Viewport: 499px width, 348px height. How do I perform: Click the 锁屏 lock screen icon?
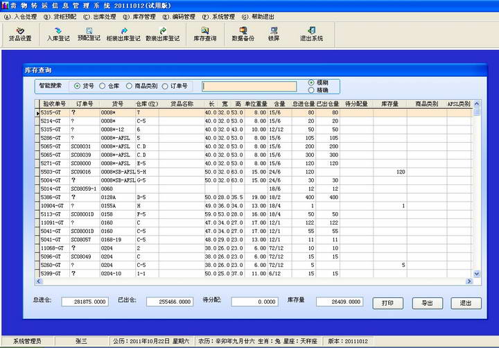pos(274,35)
